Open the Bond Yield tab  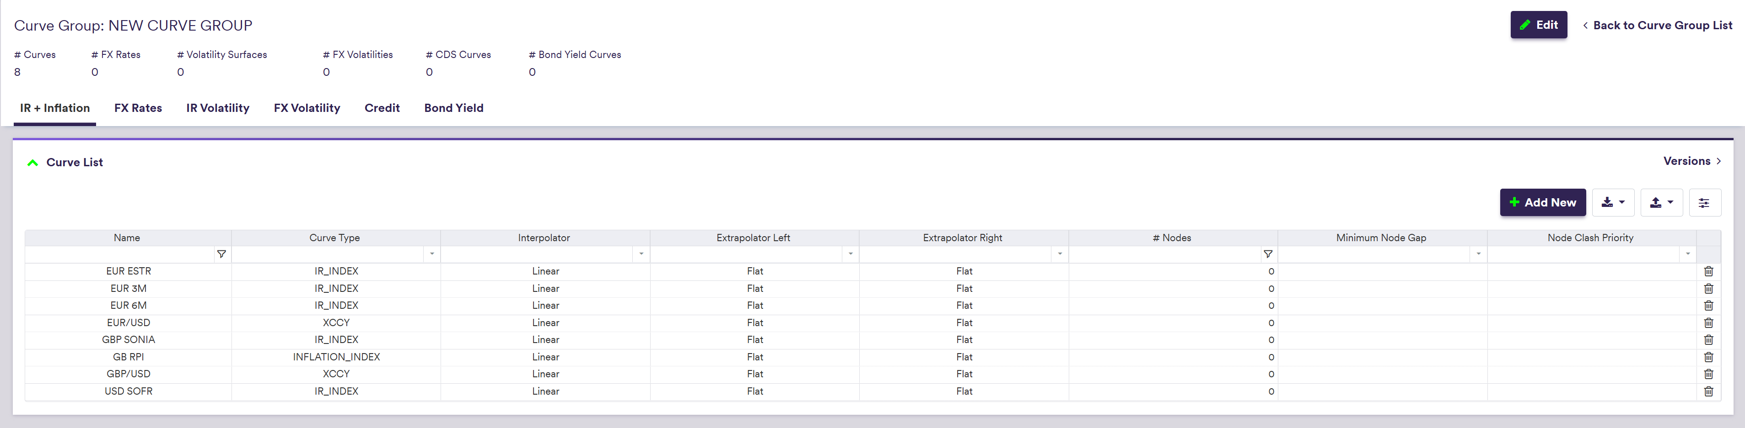[x=453, y=108]
